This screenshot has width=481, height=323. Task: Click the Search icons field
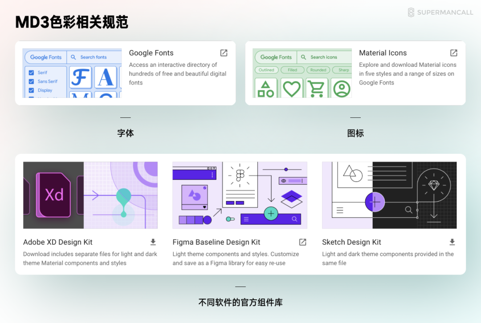[324, 57]
